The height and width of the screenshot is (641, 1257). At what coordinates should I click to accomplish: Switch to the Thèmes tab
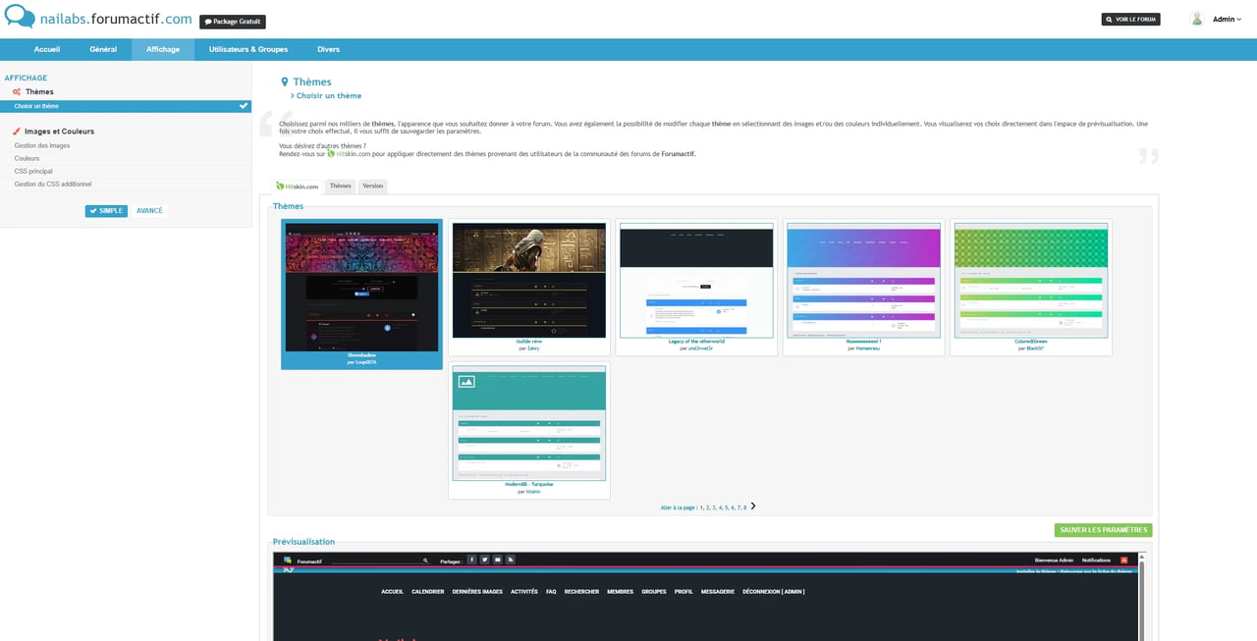click(340, 186)
